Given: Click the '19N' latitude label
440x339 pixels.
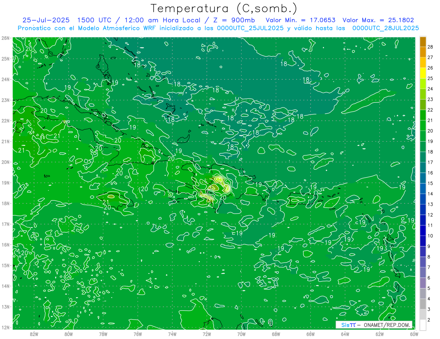Looking at the screenshot, I should point(5,182).
